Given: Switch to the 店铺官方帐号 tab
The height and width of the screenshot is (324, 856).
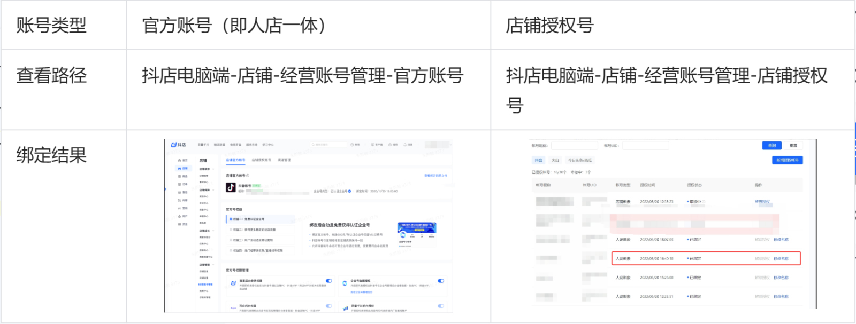Looking at the screenshot, I should 235,160.
